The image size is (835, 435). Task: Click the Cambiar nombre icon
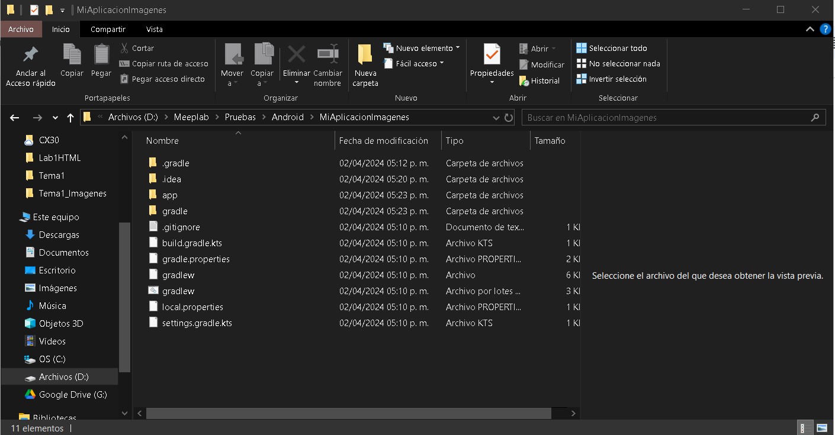327,55
